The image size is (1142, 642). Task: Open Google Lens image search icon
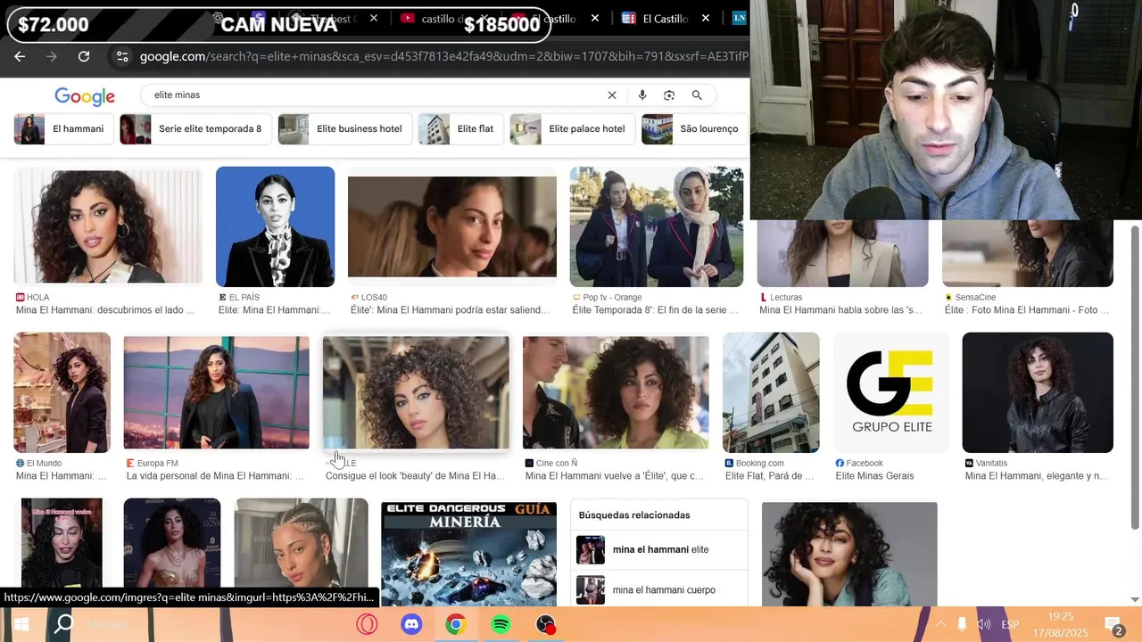pyautogui.click(x=669, y=95)
